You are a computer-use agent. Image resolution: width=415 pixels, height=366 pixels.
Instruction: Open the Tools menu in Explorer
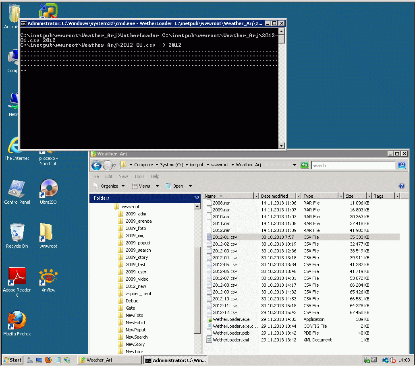pyautogui.click(x=139, y=176)
